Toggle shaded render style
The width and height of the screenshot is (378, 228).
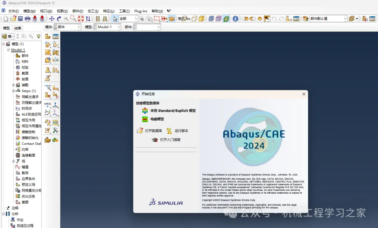(x=202, y=19)
